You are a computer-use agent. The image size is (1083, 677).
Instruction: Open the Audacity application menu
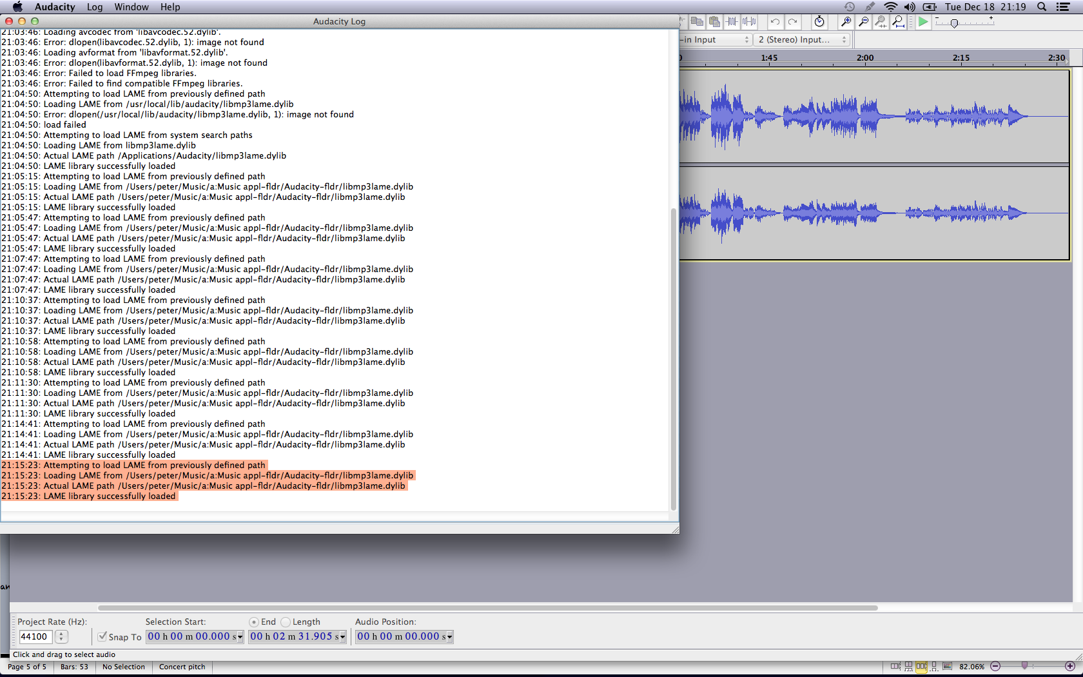[x=55, y=7]
